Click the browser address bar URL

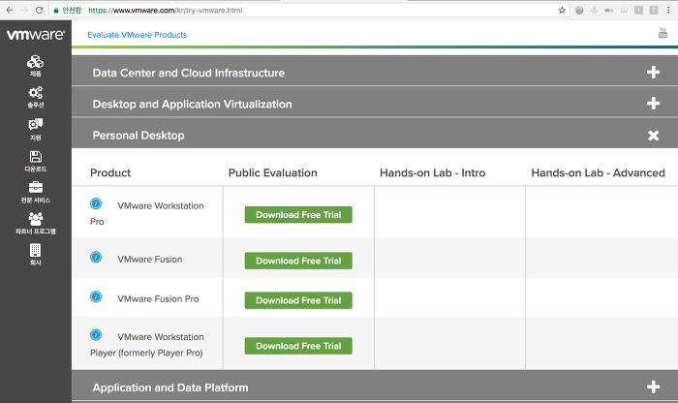tap(166, 11)
